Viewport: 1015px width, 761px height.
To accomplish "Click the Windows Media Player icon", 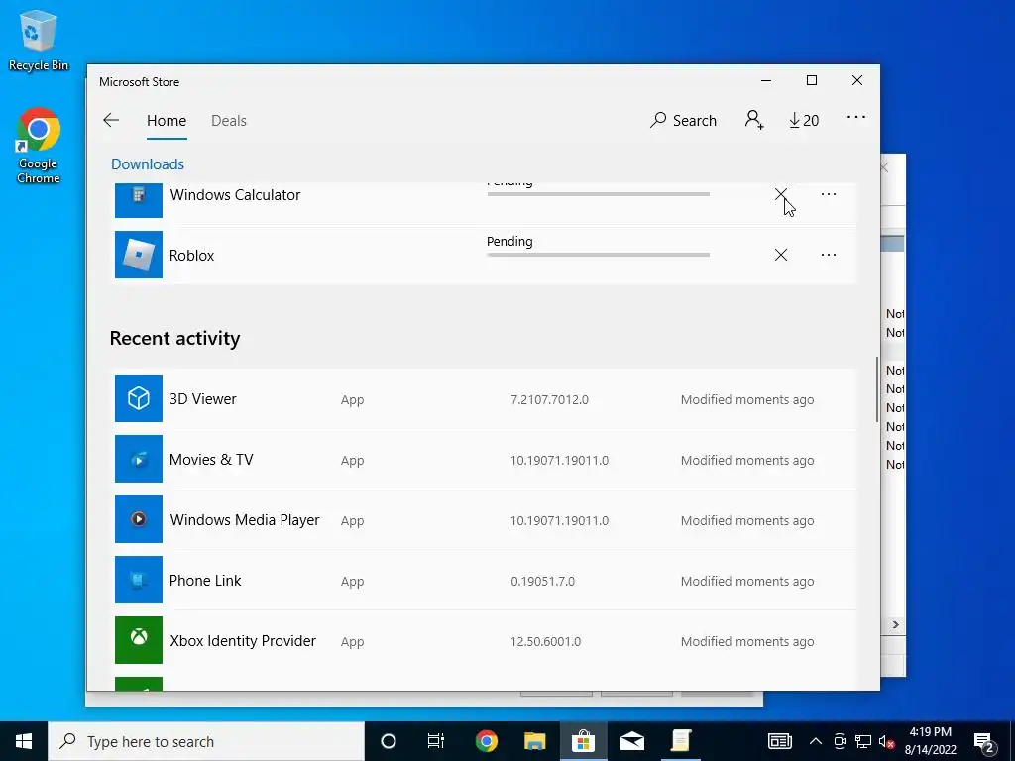I will [139, 519].
